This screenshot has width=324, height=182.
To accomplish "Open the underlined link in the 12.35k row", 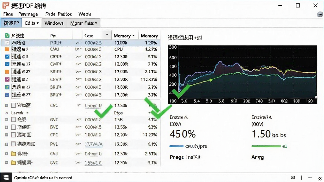I will (93, 163).
